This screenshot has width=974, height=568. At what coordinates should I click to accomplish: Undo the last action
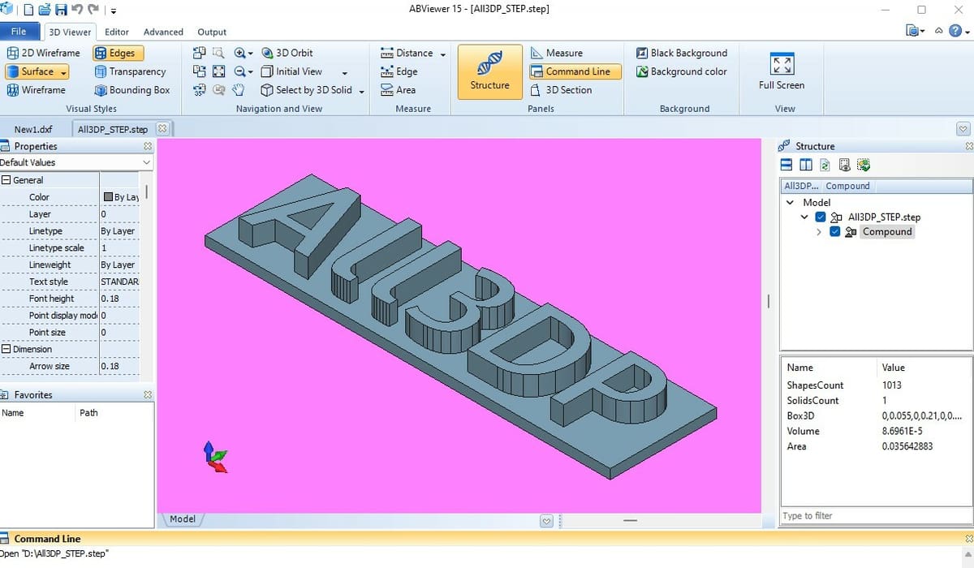pos(77,10)
